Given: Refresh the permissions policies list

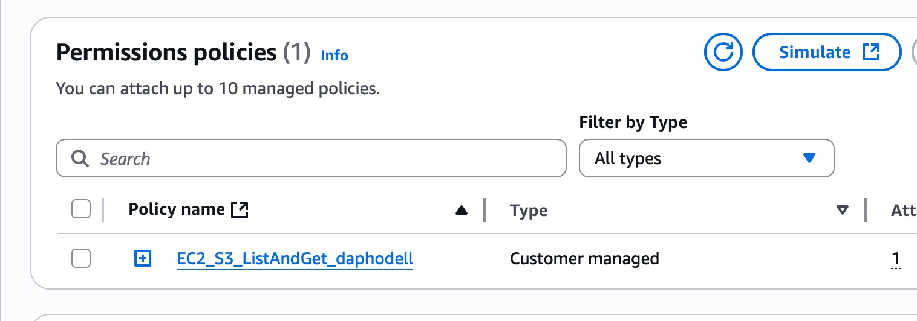Looking at the screenshot, I should pos(723,52).
